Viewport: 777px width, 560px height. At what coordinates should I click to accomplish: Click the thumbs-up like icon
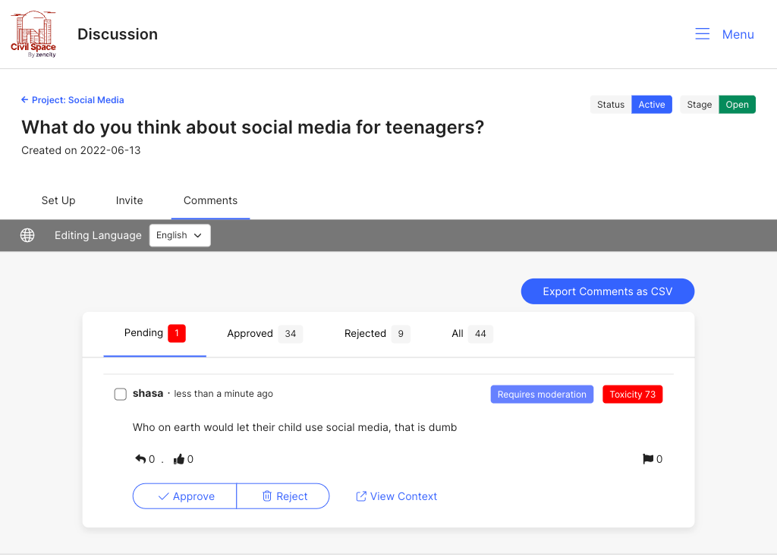[178, 459]
